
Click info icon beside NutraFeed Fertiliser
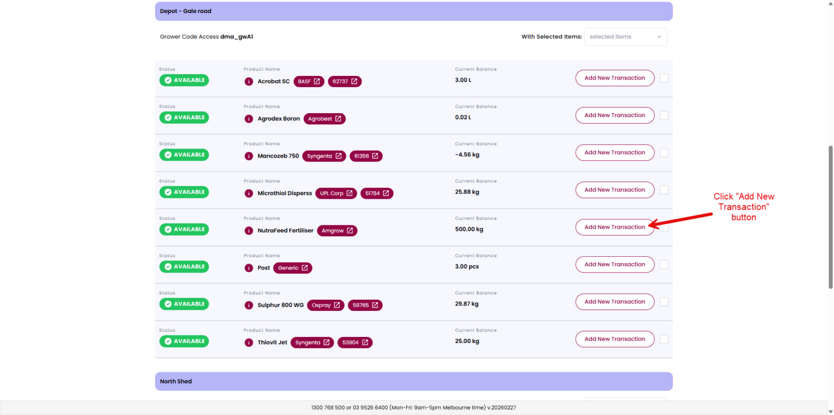pos(249,231)
